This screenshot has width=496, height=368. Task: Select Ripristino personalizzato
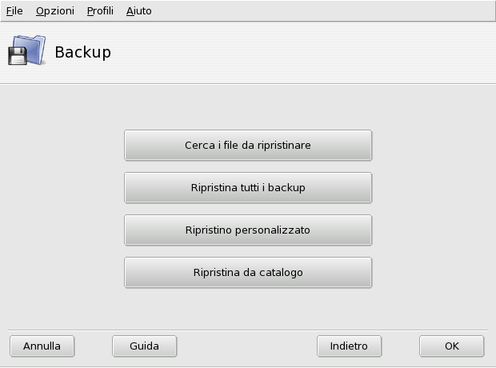pos(248,230)
